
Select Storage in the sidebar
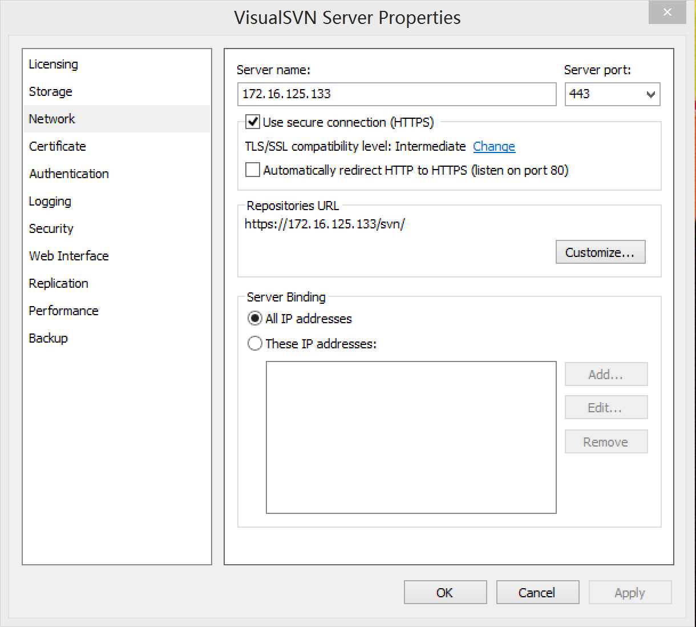tap(51, 91)
